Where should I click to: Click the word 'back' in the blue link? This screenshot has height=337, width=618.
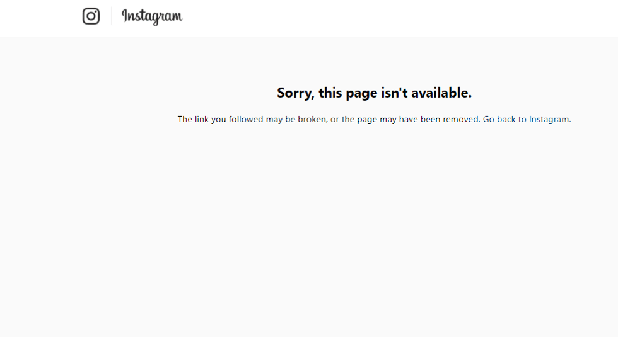tap(506, 119)
